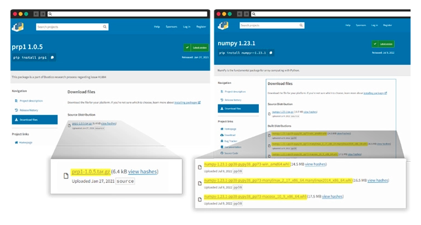Click address bar magnifier in prp1 window
This screenshot has height=225, width=421.
50,14
